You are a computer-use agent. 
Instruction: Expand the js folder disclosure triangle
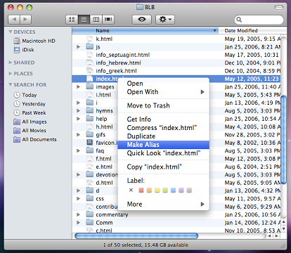pyautogui.click(x=79, y=47)
